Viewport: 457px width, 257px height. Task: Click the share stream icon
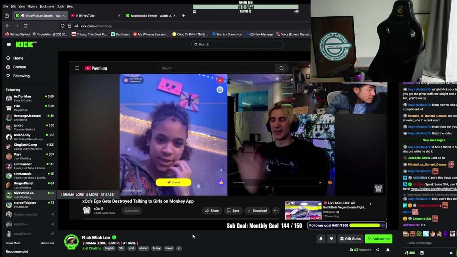tap(377, 250)
